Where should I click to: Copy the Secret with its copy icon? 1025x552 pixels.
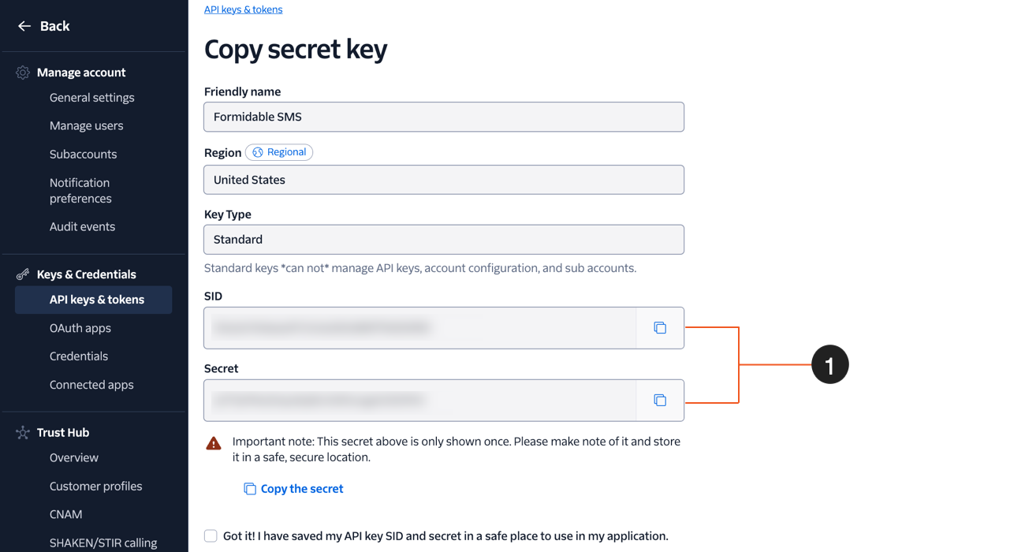(660, 401)
